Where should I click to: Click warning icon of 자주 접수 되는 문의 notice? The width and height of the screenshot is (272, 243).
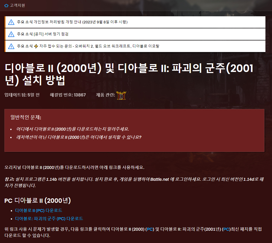(x=11, y=46)
